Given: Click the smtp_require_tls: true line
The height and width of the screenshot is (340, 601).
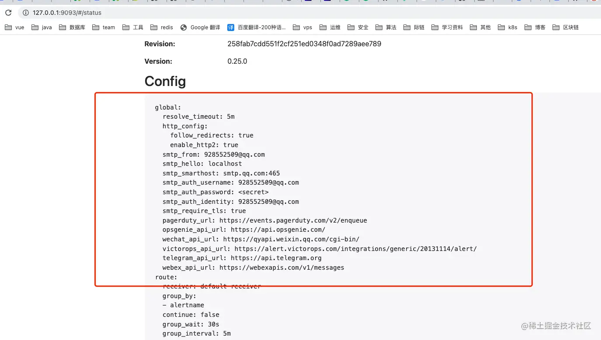Looking at the screenshot, I should click(x=204, y=211).
